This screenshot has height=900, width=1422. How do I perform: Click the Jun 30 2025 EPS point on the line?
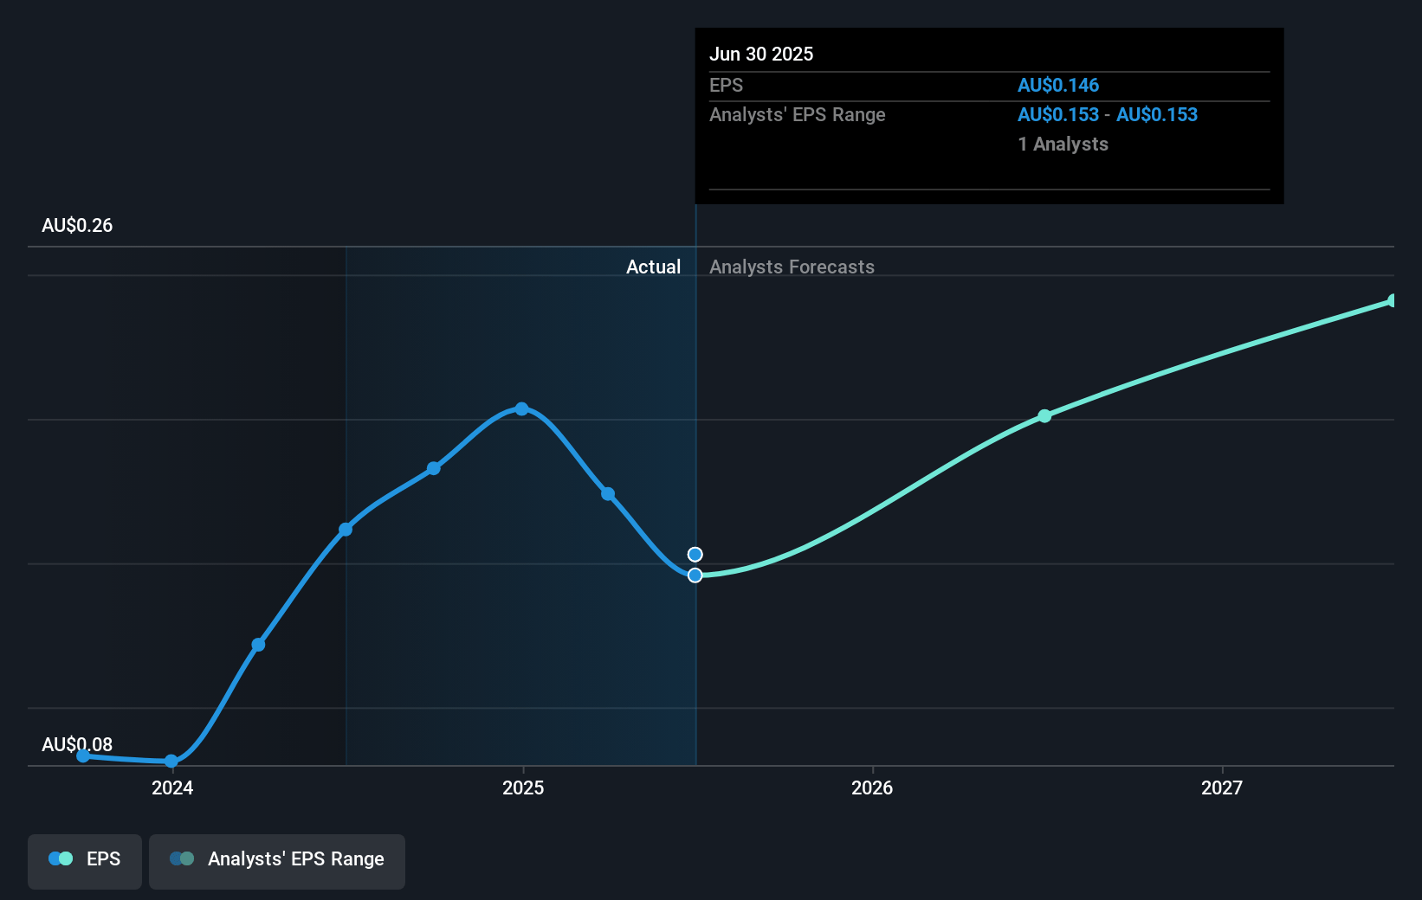click(x=695, y=575)
